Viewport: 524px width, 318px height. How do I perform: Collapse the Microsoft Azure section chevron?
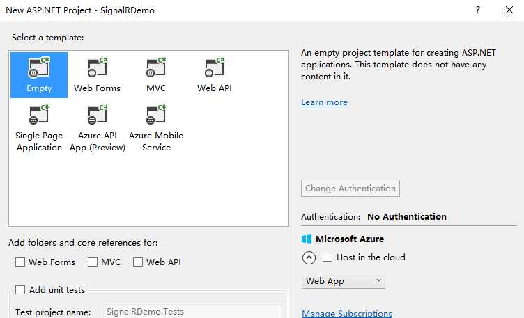(309, 257)
